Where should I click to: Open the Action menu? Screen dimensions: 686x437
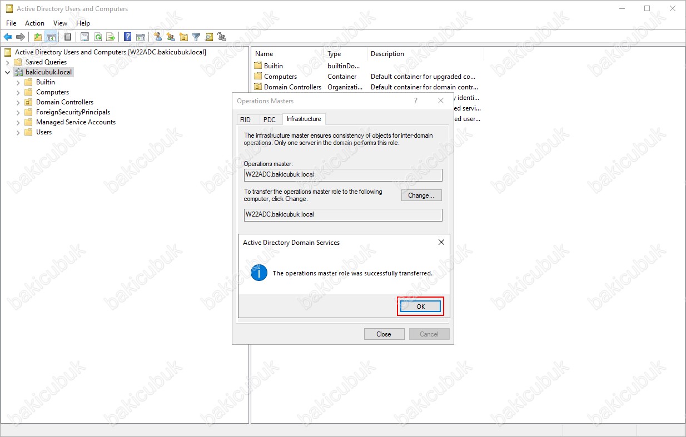34,23
